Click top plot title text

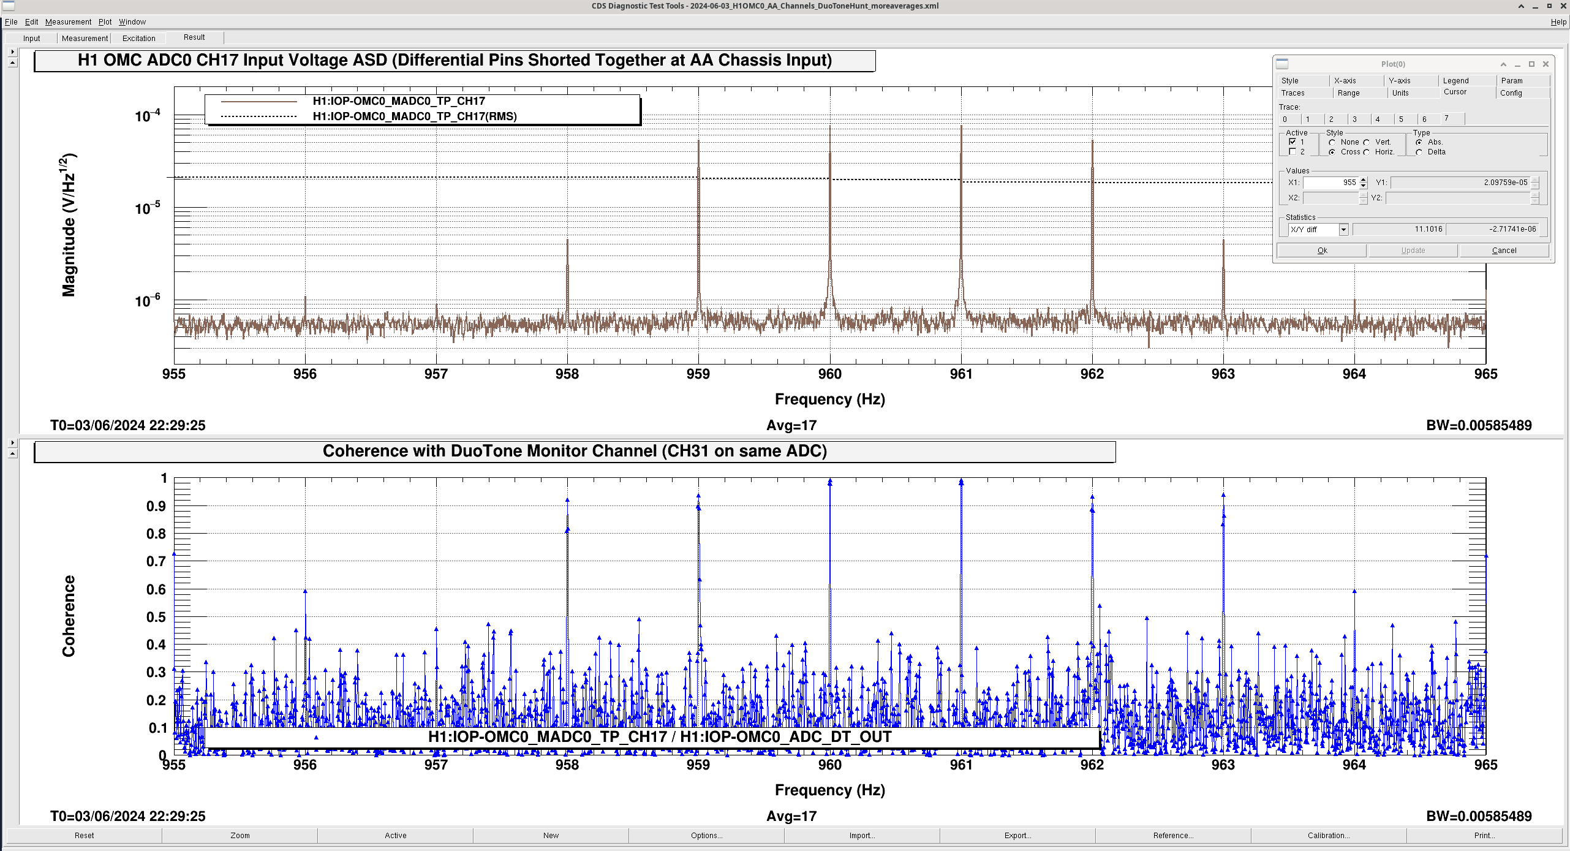pyautogui.click(x=455, y=61)
